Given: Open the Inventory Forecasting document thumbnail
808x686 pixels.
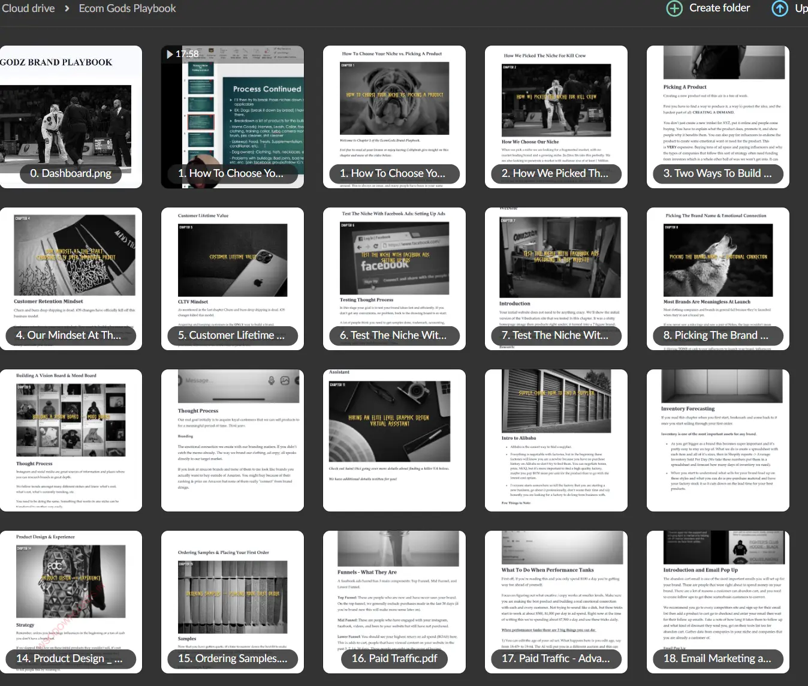Looking at the screenshot, I should click(x=718, y=441).
